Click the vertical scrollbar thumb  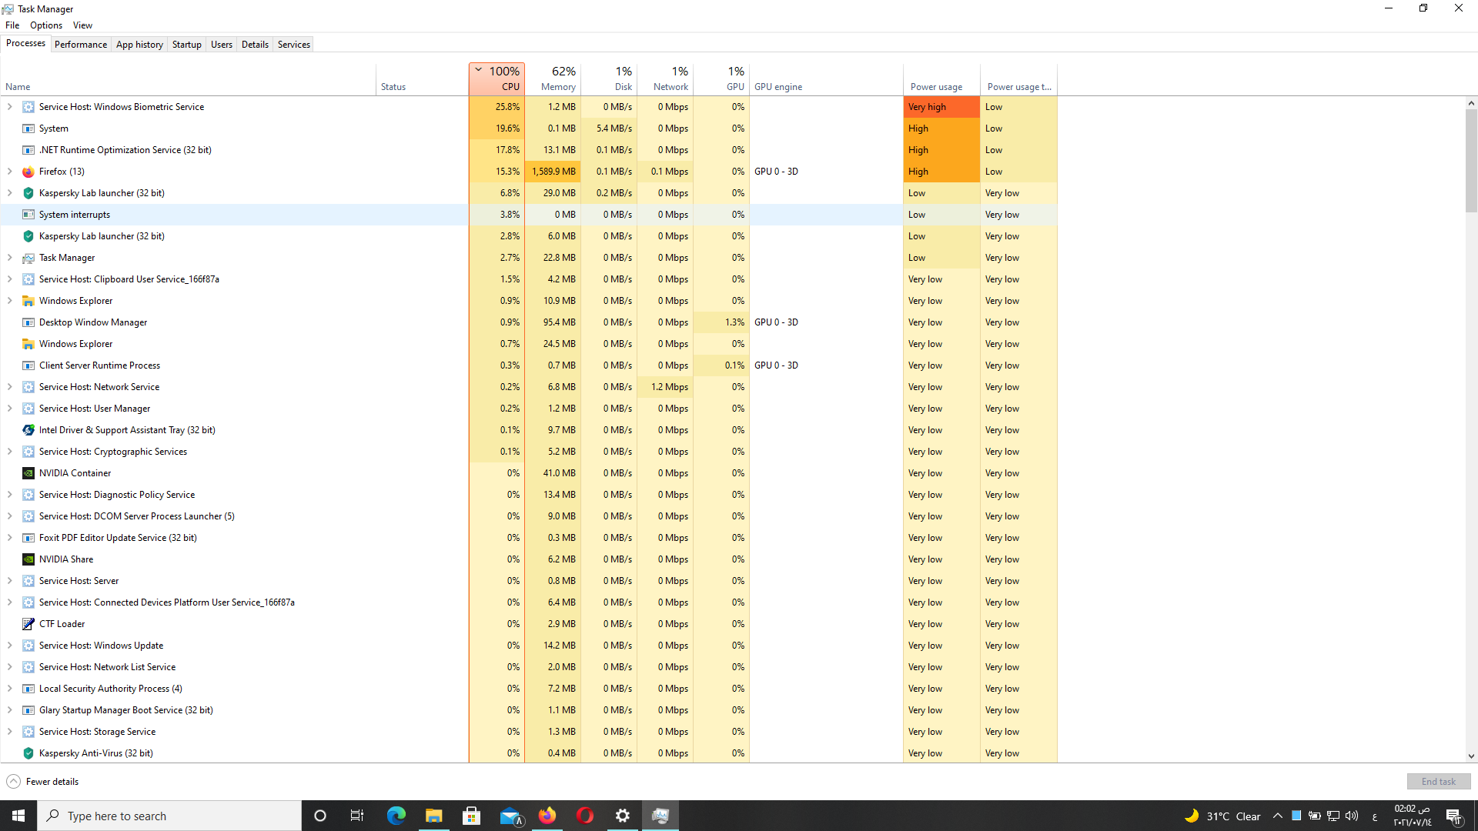[x=1471, y=160]
